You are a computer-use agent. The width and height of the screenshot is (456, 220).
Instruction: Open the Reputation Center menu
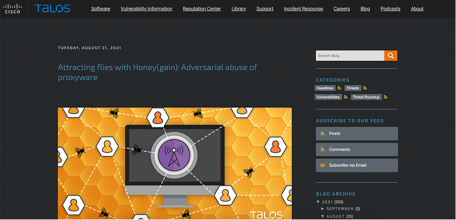[202, 9]
